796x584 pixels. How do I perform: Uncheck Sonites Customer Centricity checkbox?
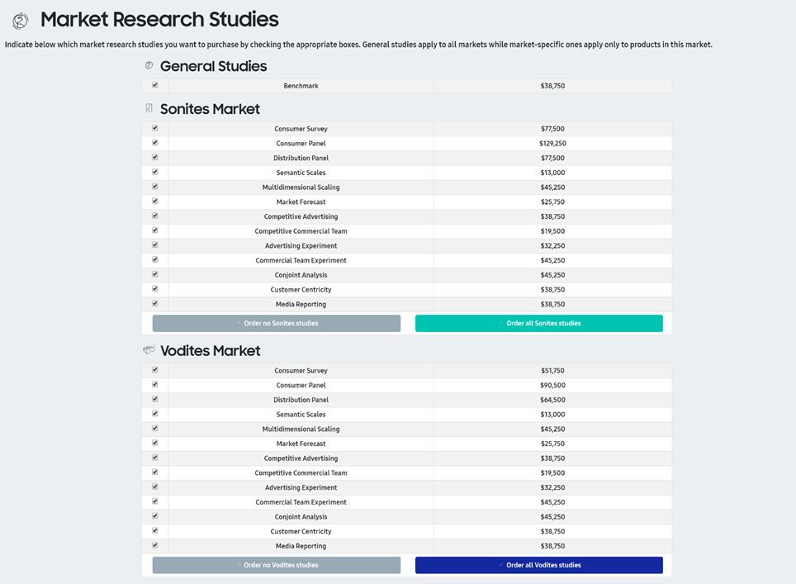(155, 289)
